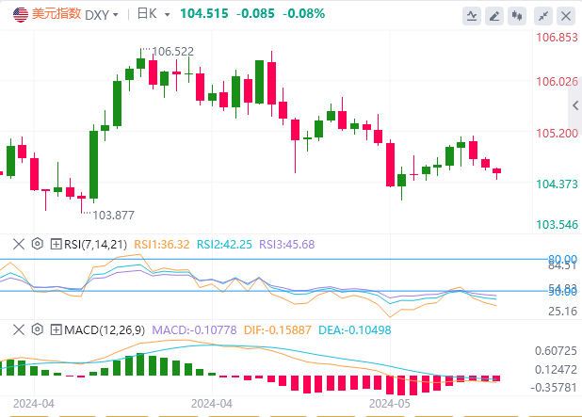Screen dimensions: 582x417
Task: Click the RSI1:36.32 legend value
Action: click(x=165, y=244)
